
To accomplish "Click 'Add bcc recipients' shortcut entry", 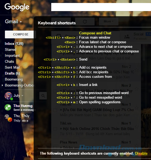I will (x=94, y=72).
